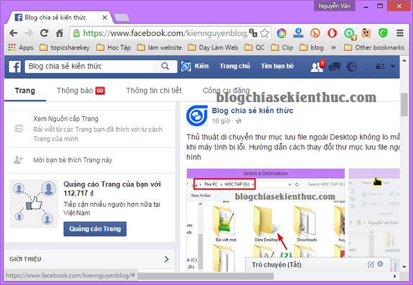Click Xem Nguồn cấp Trang

(x=65, y=119)
